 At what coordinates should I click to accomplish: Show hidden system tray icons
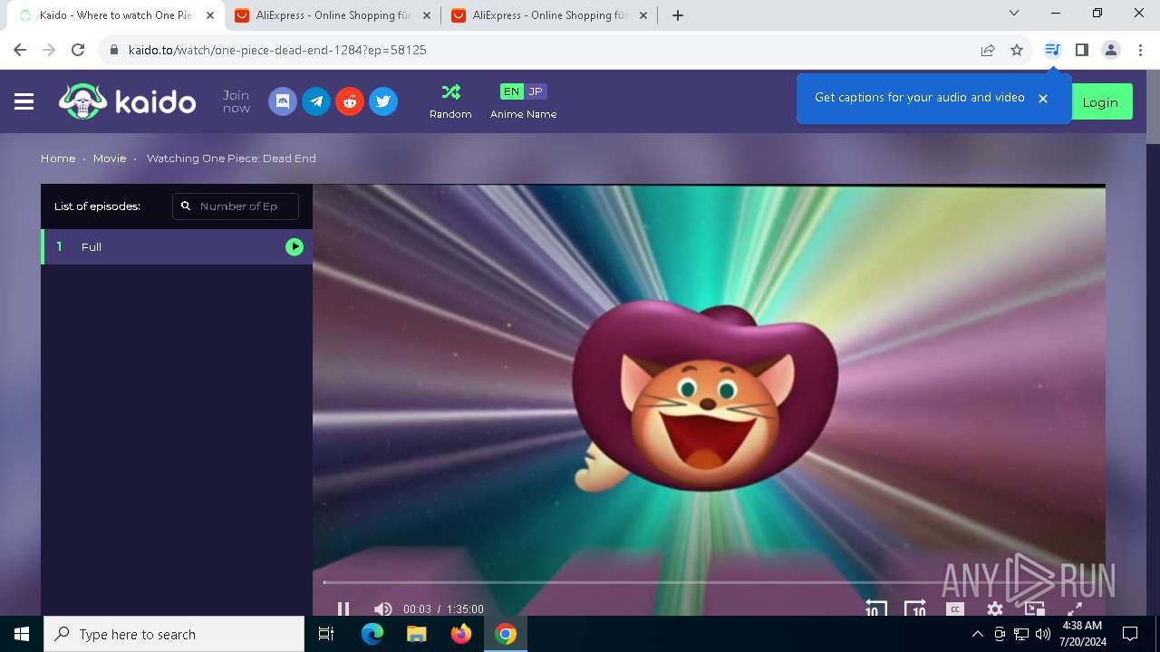[x=977, y=634]
